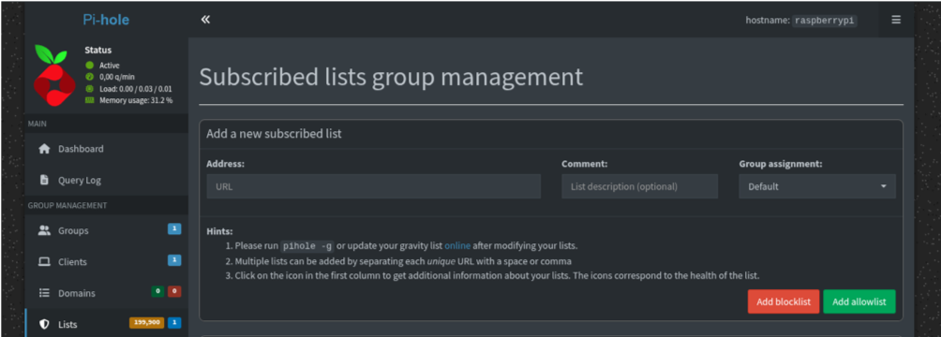Click the 199,900 Lists count badge
941x337 pixels.
146,323
